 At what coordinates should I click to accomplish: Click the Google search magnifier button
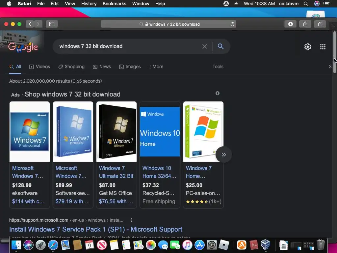[220, 46]
